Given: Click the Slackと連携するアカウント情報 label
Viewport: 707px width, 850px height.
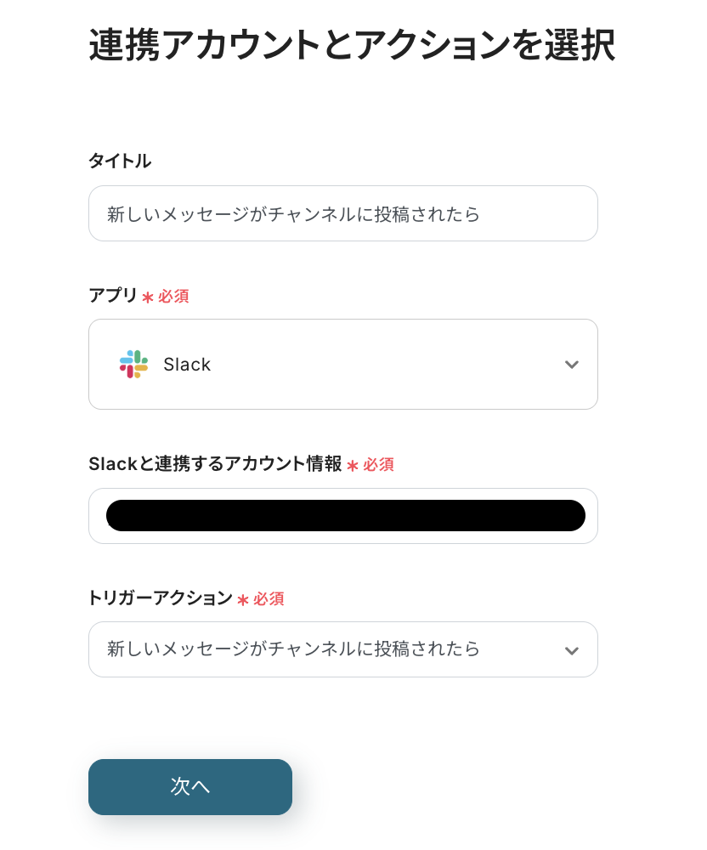Looking at the screenshot, I should point(215,464).
